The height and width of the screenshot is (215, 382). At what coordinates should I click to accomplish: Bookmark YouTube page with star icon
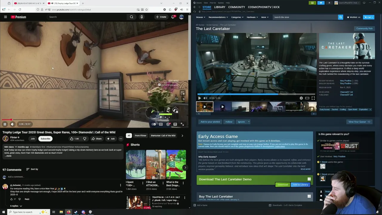[146, 10]
